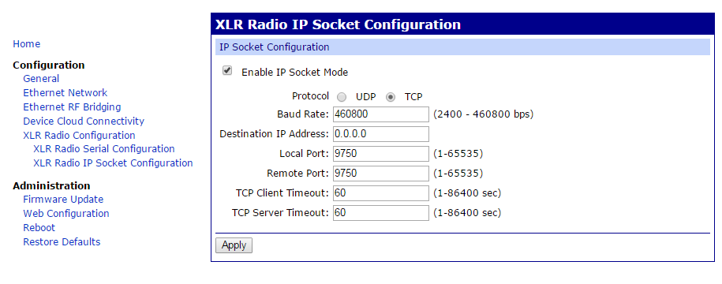Click the TCP Client Timeout label

click(x=282, y=193)
